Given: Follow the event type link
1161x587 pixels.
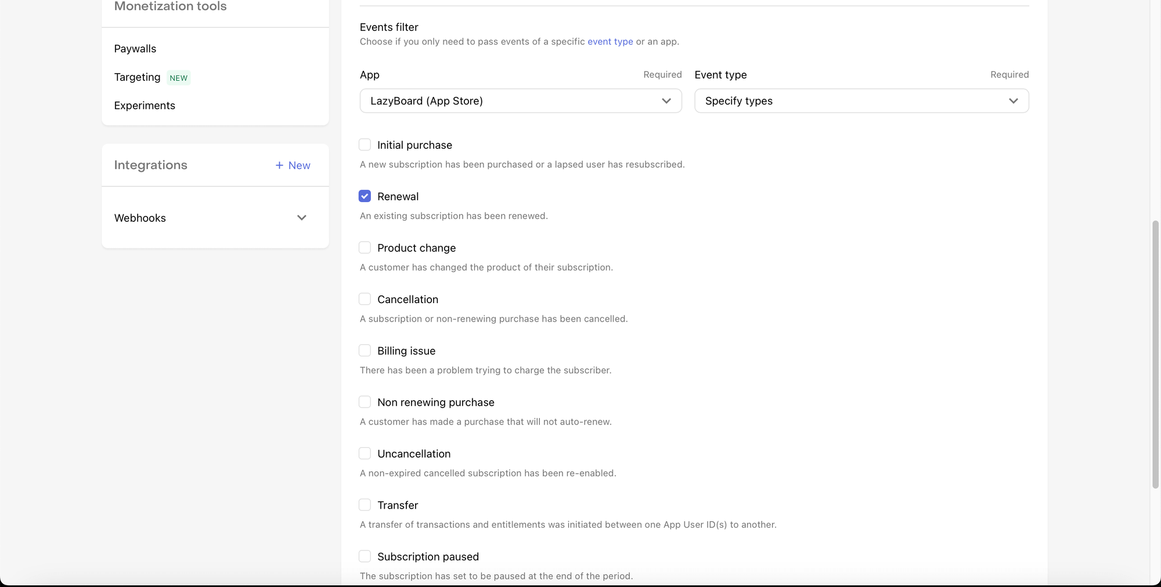Looking at the screenshot, I should coord(610,42).
